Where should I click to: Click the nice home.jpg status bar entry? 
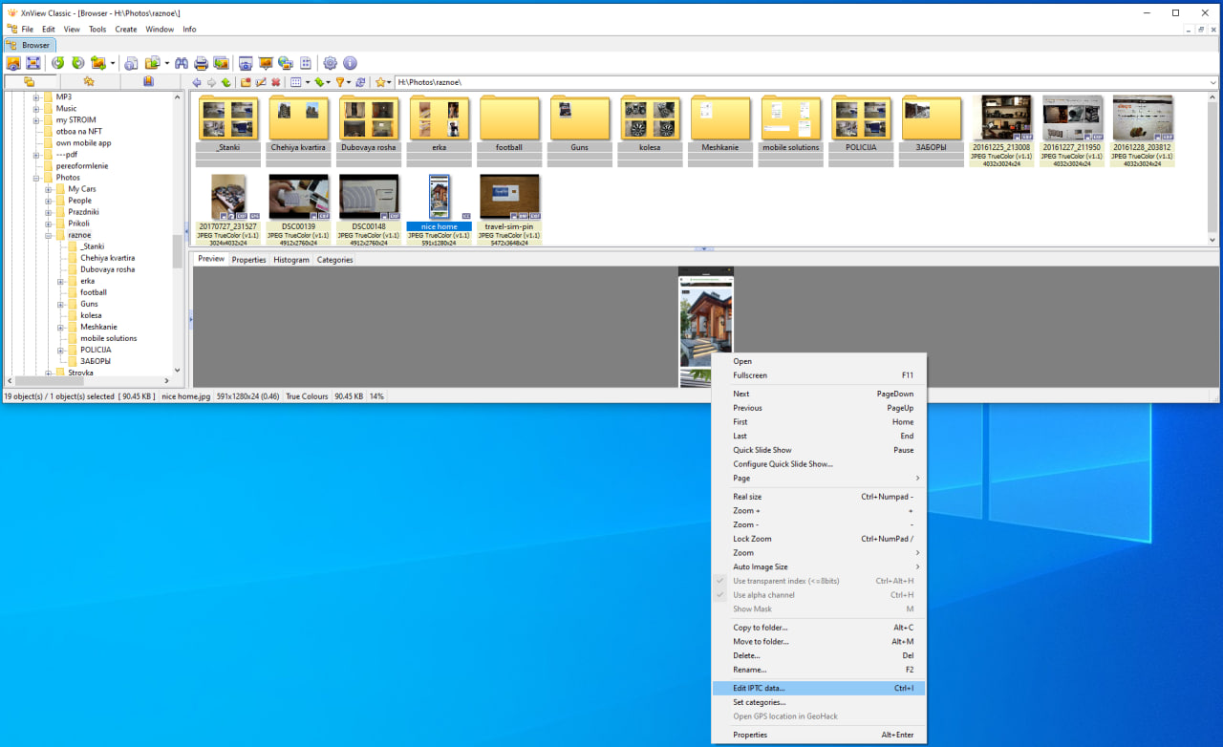(185, 395)
